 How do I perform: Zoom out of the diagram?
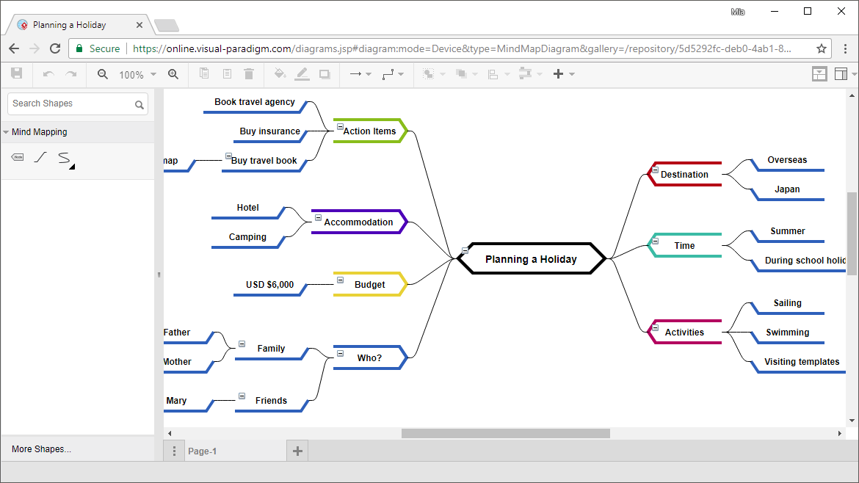[103, 74]
